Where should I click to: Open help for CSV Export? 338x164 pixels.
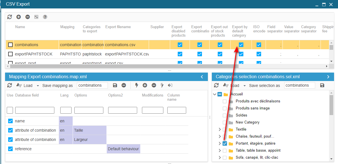pyautogui.click(x=45, y=17)
